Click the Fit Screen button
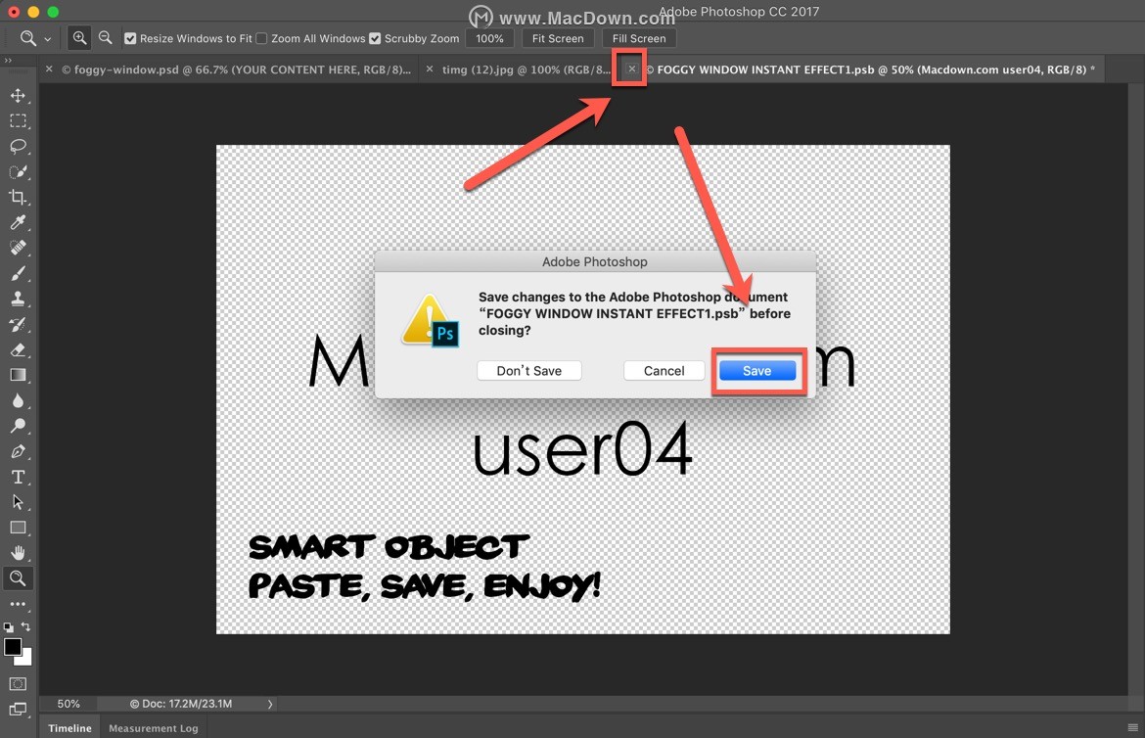Image resolution: width=1145 pixels, height=738 pixels. pyautogui.click(x=558, y=39)
